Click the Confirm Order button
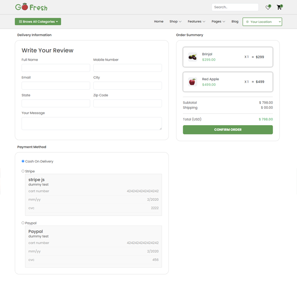The width and height of the screenshot is (297, 297). point(228,130)
